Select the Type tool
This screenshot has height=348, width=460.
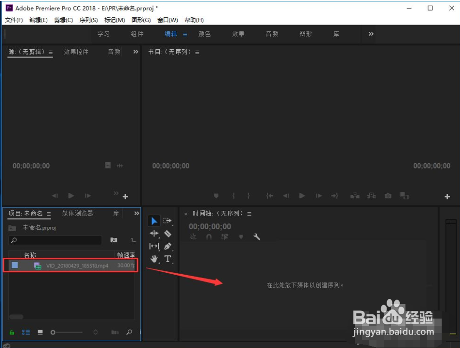167,259
